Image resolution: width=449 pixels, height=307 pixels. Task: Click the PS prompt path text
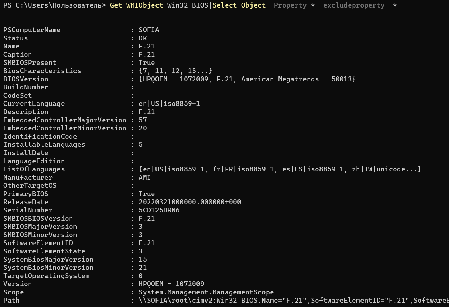54,5
